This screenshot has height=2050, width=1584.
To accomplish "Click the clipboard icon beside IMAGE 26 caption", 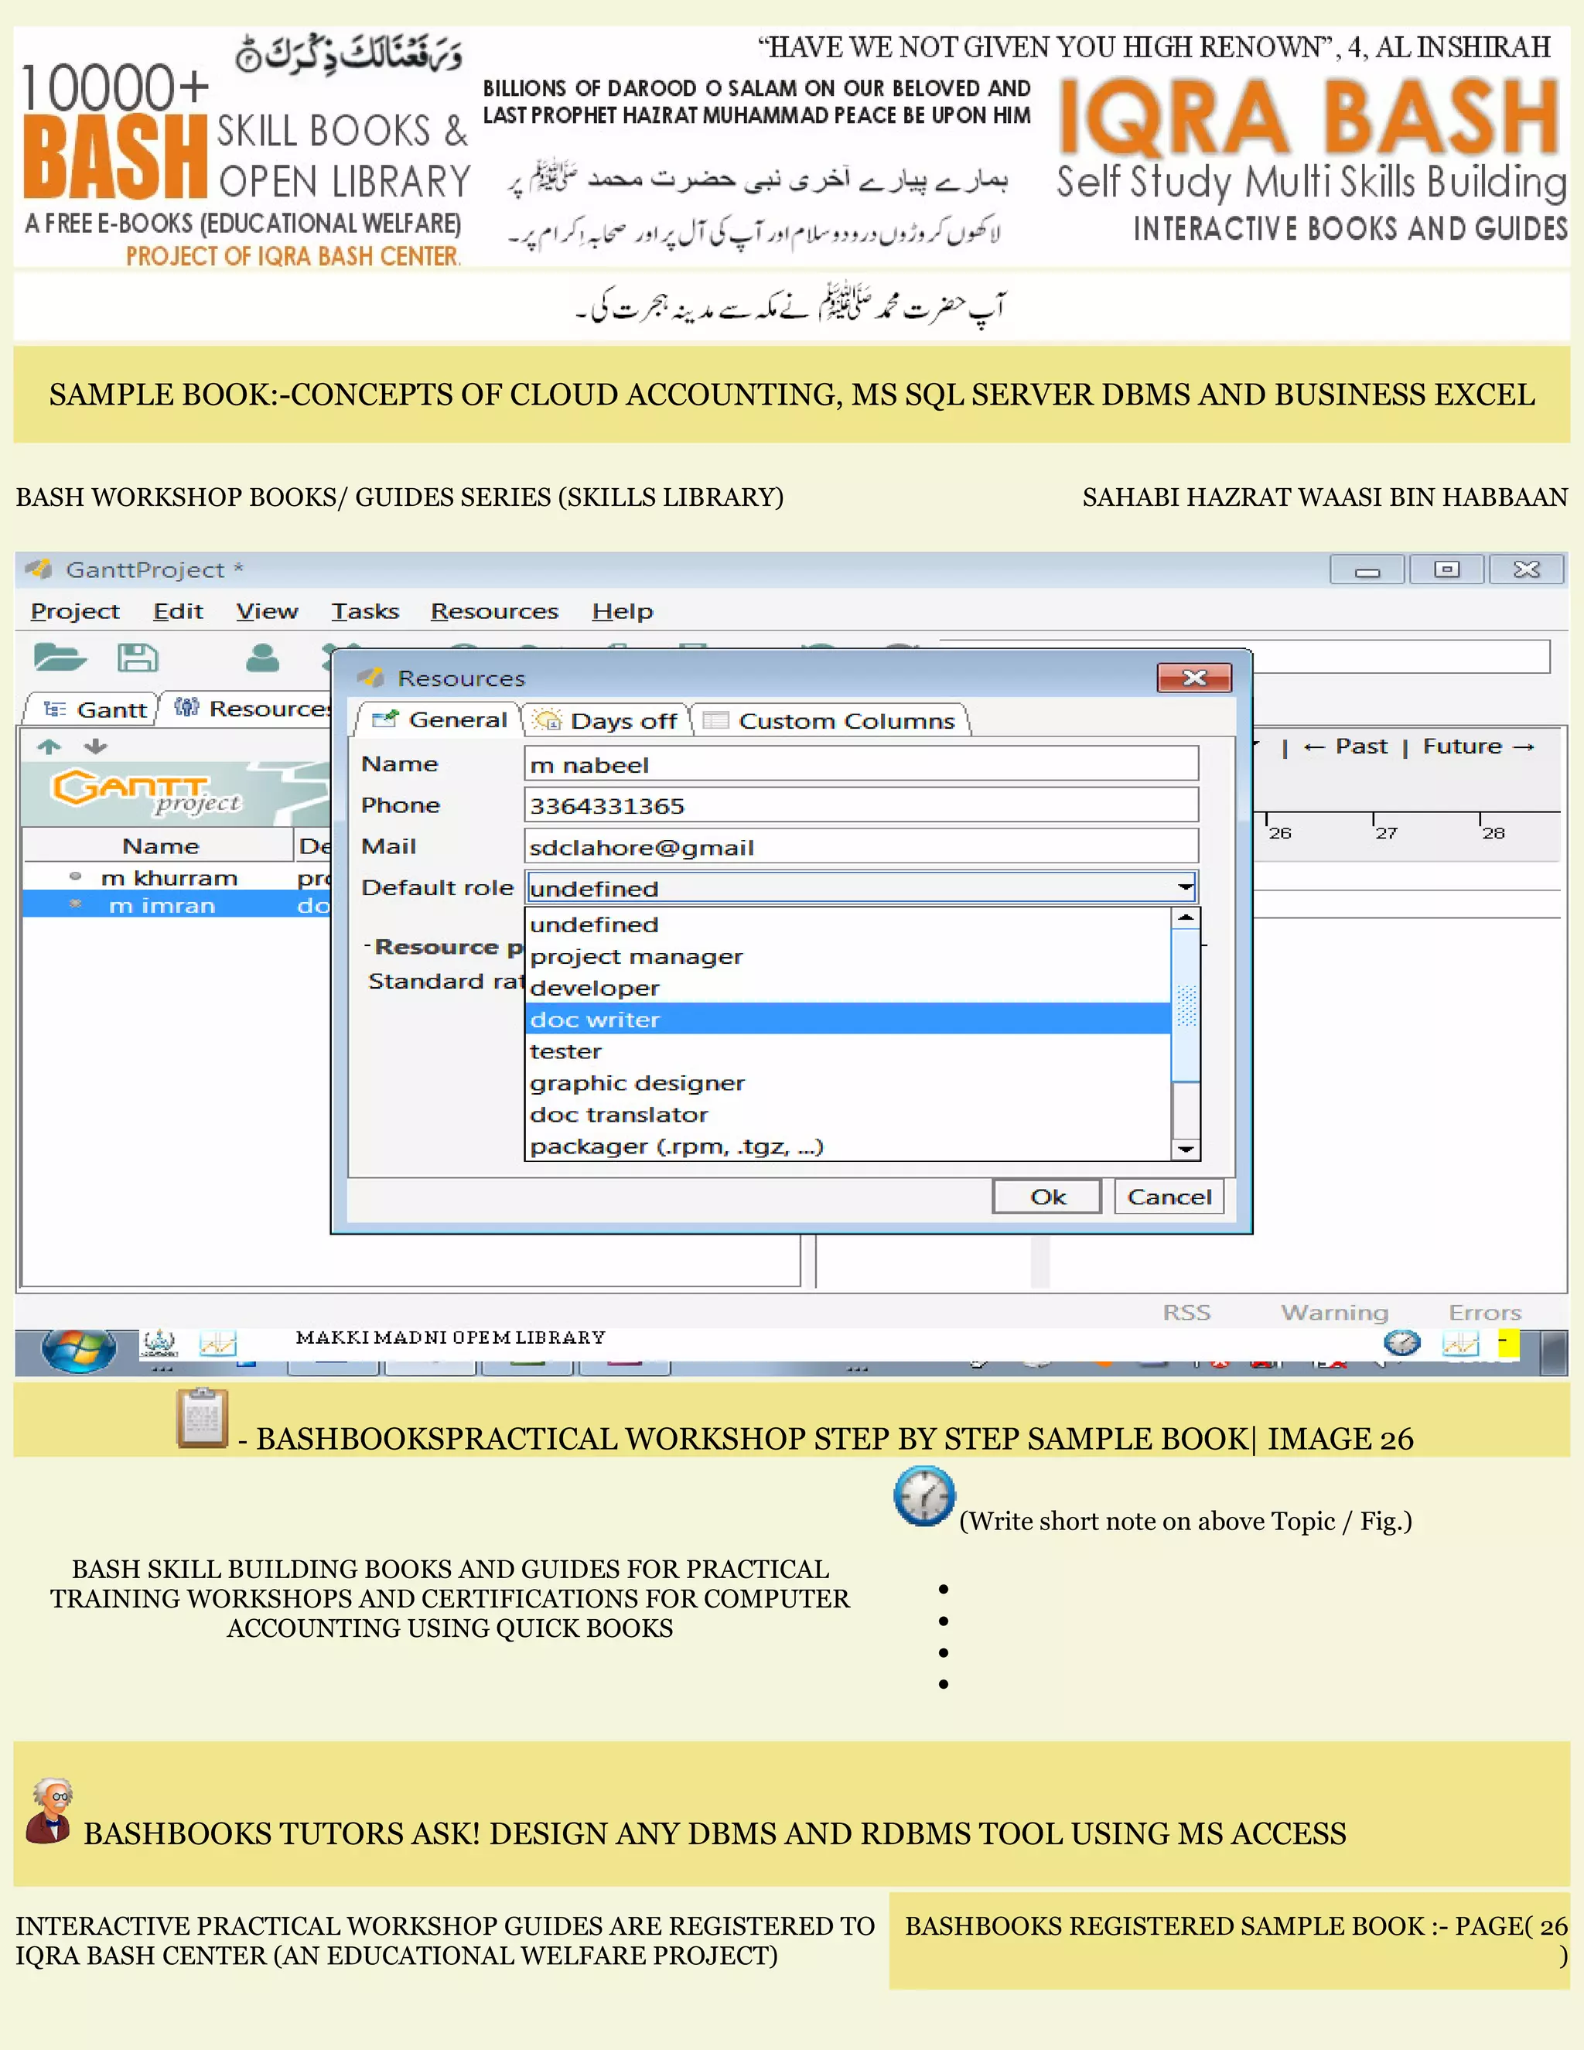I will pos(203,1417).
